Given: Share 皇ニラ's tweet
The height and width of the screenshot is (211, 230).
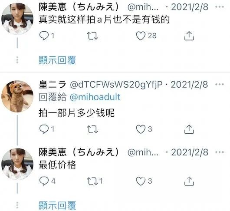Looking at the screenshot, I should (x=189, y=129).
